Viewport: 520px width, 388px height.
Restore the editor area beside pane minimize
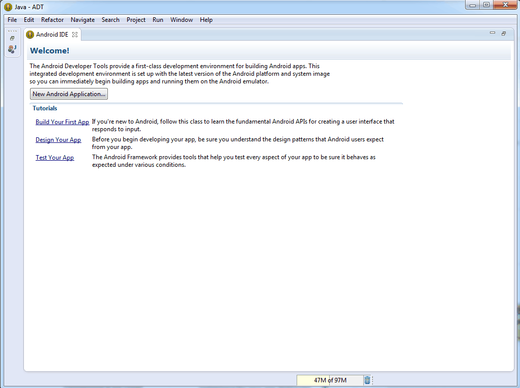click(x=504, y=34)
